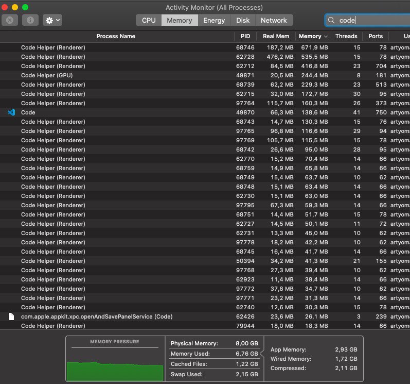Select the process row with PID 68743

pos(205,122)
